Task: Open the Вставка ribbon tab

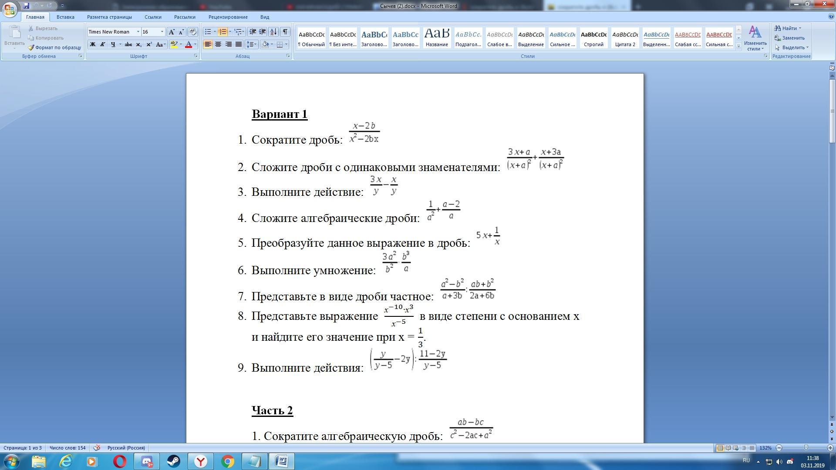Action: coord(65,17)
